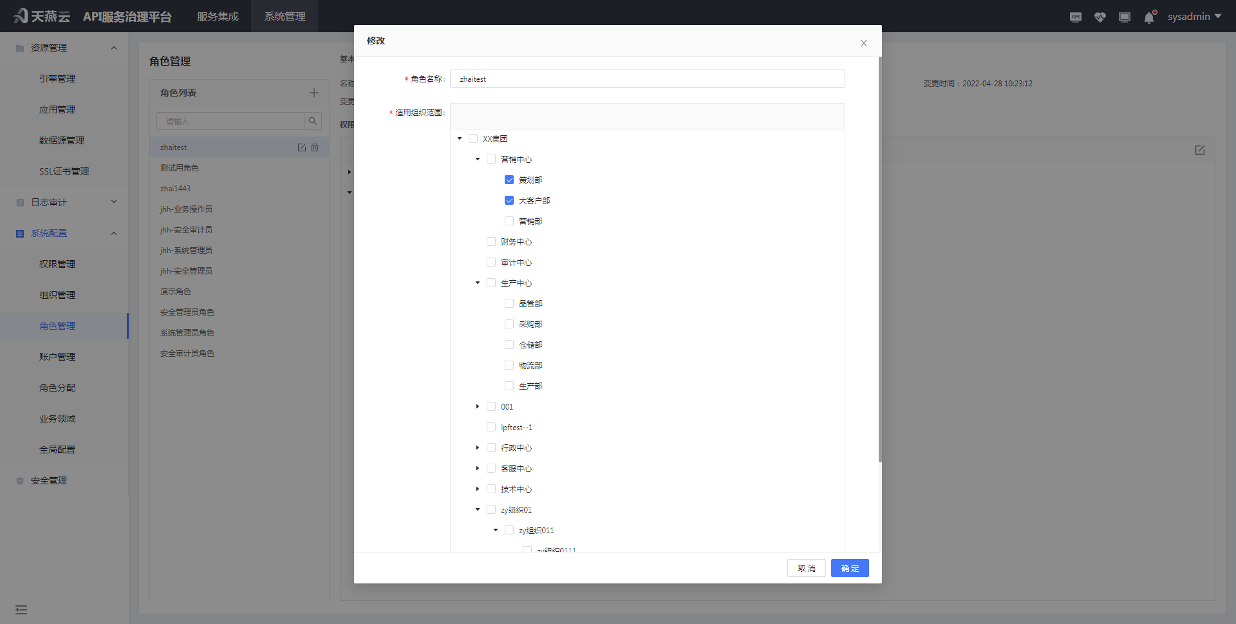Open the heartbeat health monitor icon
1236x624 pixels.
point(1100,17)
